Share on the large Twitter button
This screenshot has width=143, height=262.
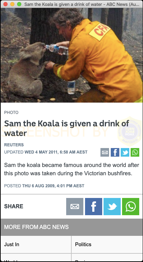click(x=112, y=207)
